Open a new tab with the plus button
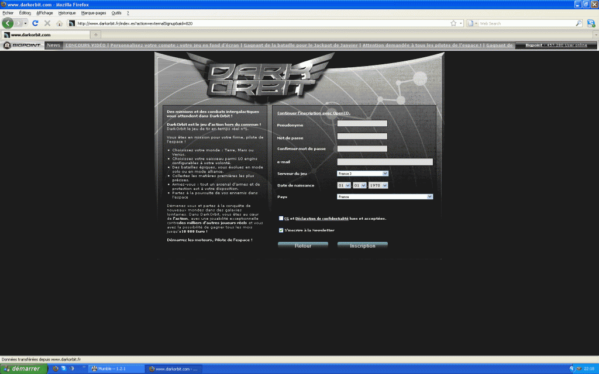 click(x=95, y=34)
